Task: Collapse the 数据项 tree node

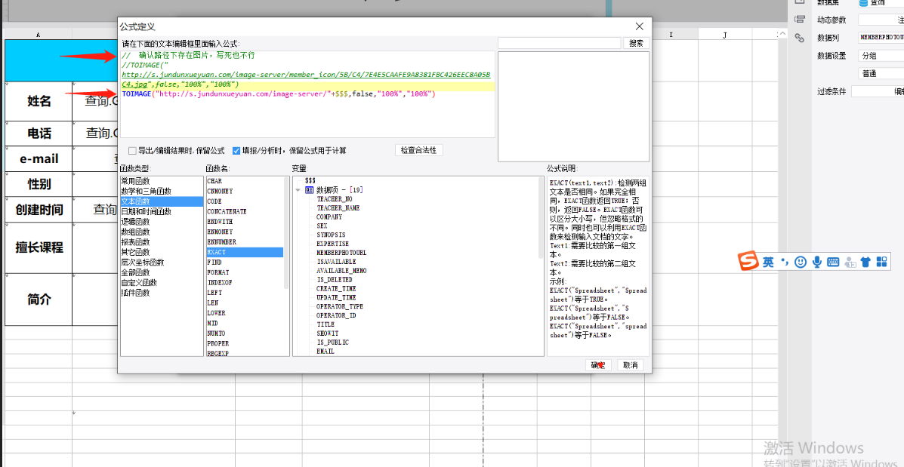Action: click(x=298, y=190)
